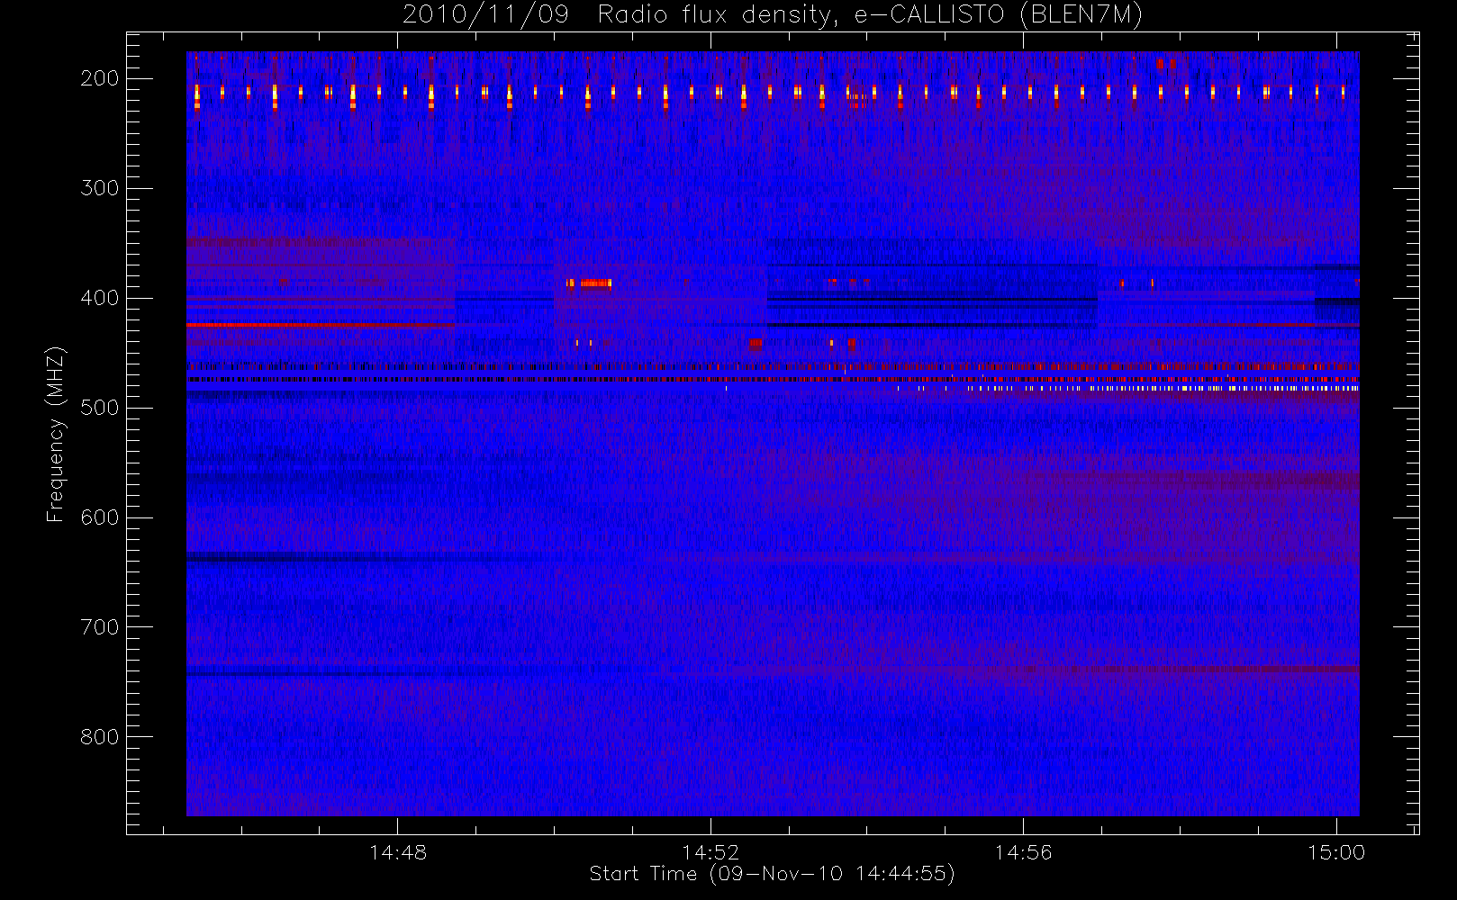Select the 'Frequency (MHZ)' axis label
Screen dimensions: 1457x900
tap(56, 434)
